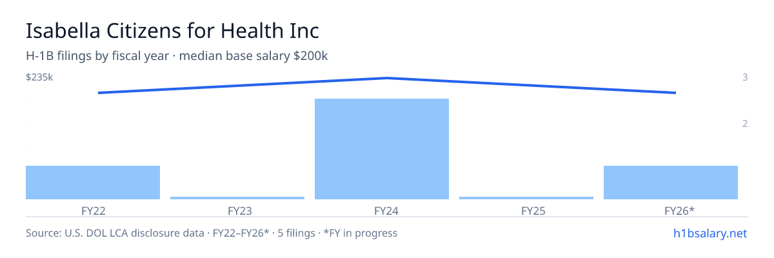Click the right axis value 2
Image resolution: width=774 pixels, height=258 pixels.
pyautogui.click(x=745, y=124)
